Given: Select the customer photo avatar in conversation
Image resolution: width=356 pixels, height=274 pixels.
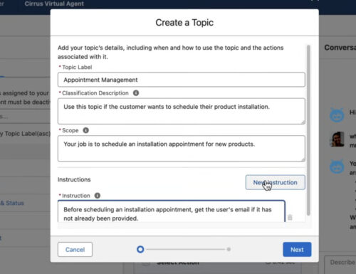Looking at the screenshot, I should point(337,139).
